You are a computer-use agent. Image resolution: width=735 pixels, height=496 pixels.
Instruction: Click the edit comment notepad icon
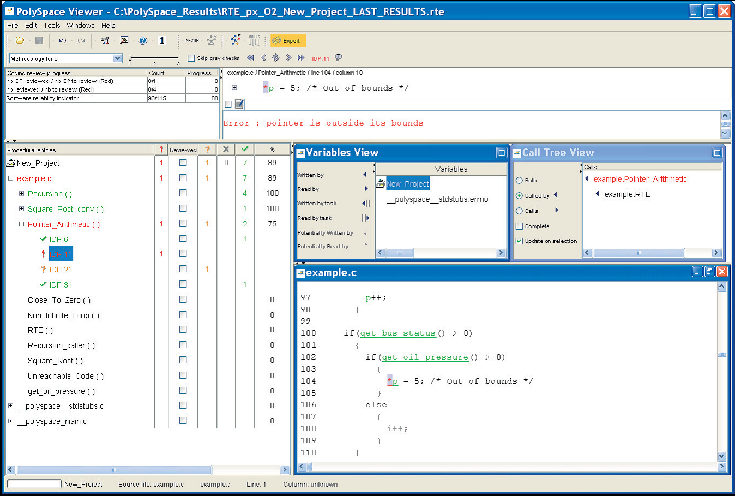239,104
